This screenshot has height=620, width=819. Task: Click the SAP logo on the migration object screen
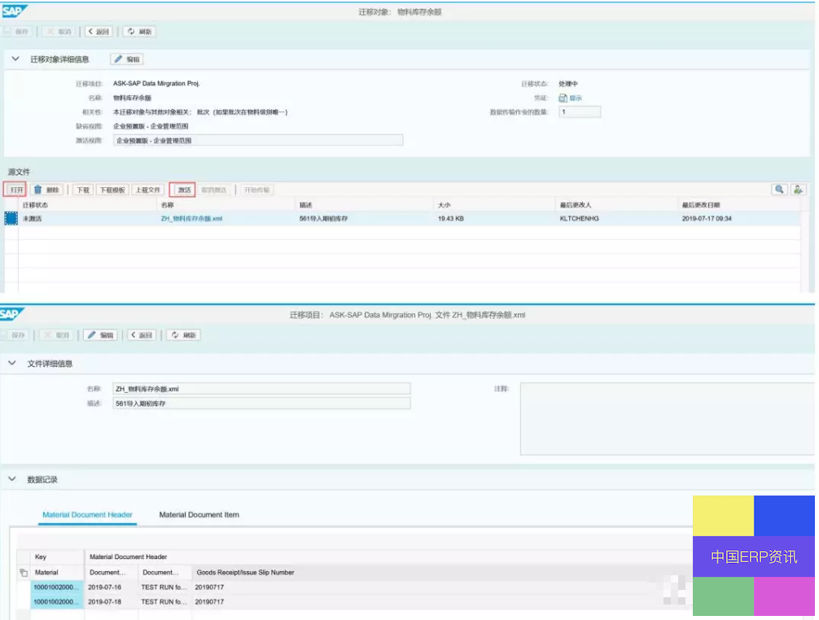[14, 11]
